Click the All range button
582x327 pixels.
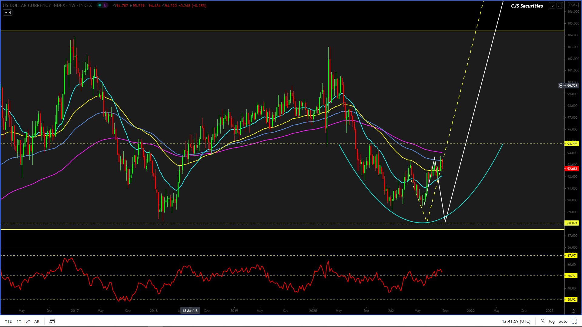pyautogui.click(x=37, y=321)
